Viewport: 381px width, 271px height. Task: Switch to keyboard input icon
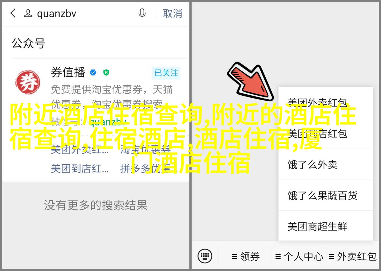(x=205, y=256)
